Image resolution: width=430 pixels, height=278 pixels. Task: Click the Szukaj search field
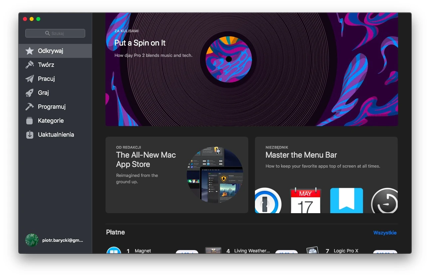(55, 33)
